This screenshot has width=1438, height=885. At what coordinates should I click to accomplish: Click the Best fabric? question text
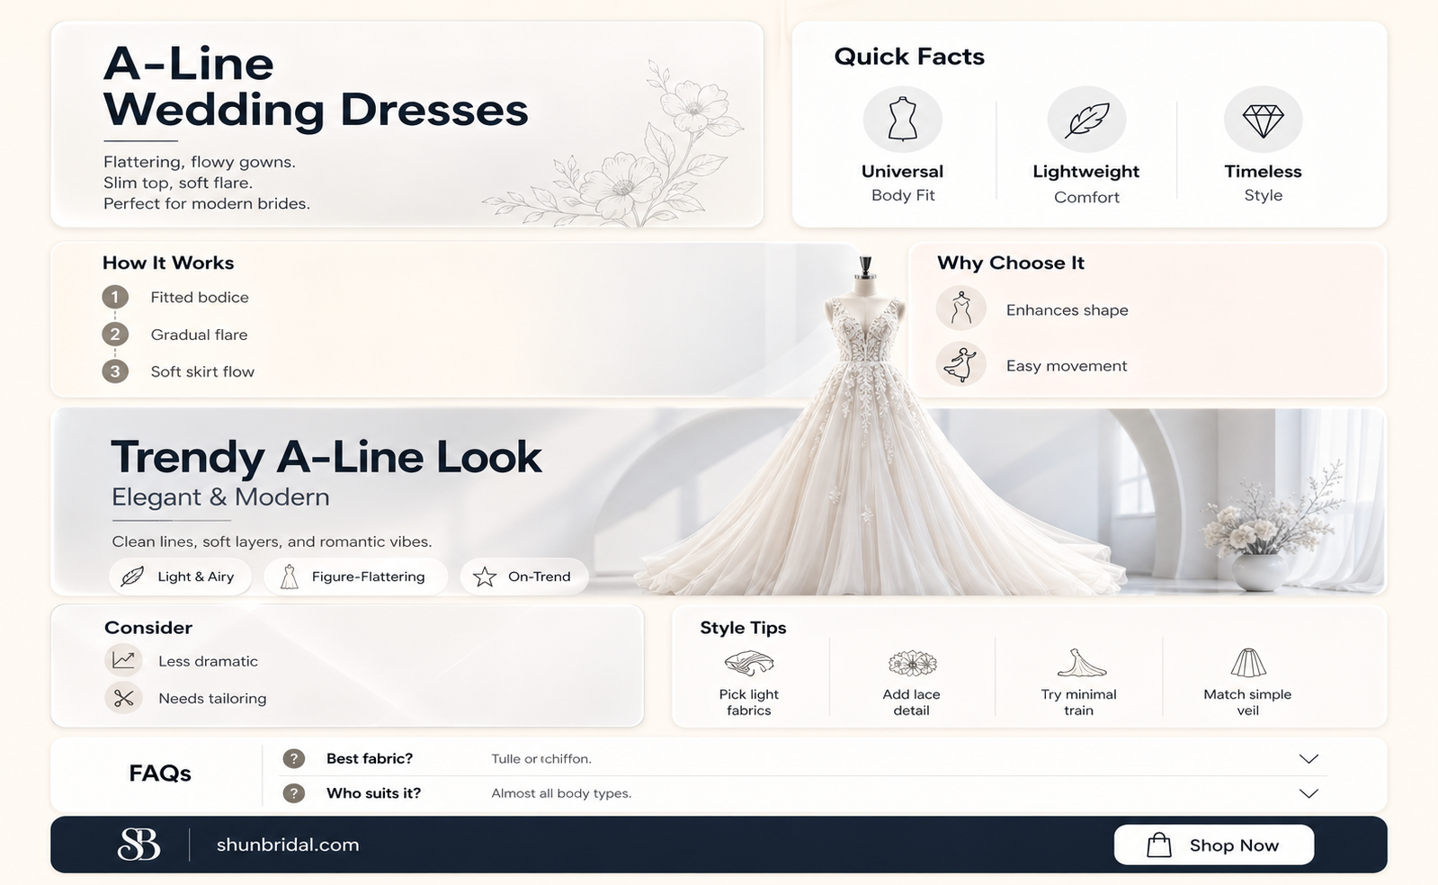point(370,758)
